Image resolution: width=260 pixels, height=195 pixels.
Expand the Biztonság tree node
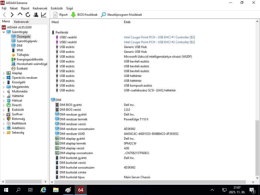4,119
